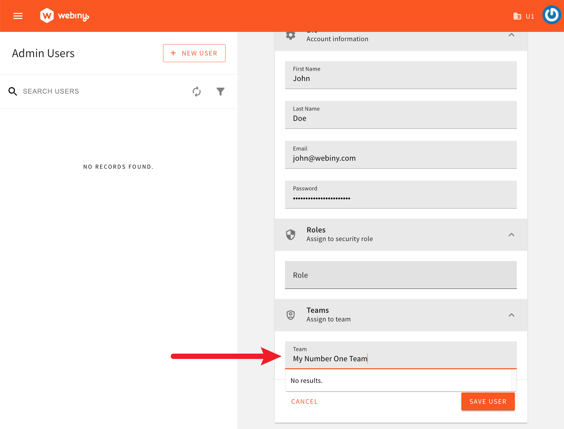
Task: Open the Role selection dropdown
Action: tap(401, 275)
